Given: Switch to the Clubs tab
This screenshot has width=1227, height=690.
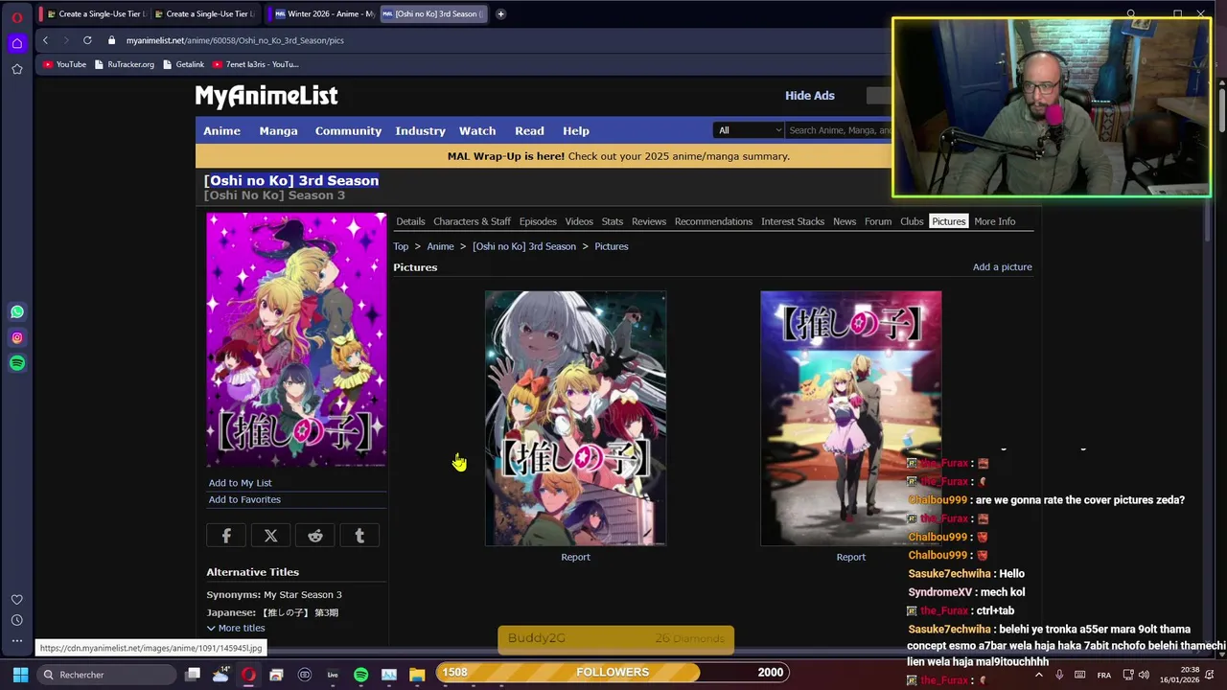Looking at the screenshot, I should pyautogui.click(x=912, y=221).
